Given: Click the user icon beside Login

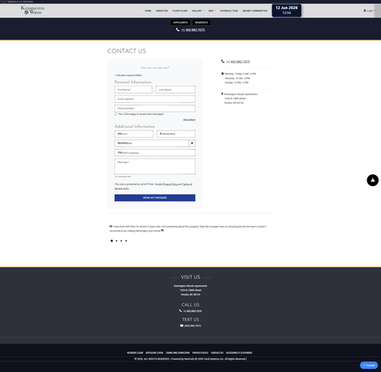Looking at the screenshot, I should click(x=365, y=11).
